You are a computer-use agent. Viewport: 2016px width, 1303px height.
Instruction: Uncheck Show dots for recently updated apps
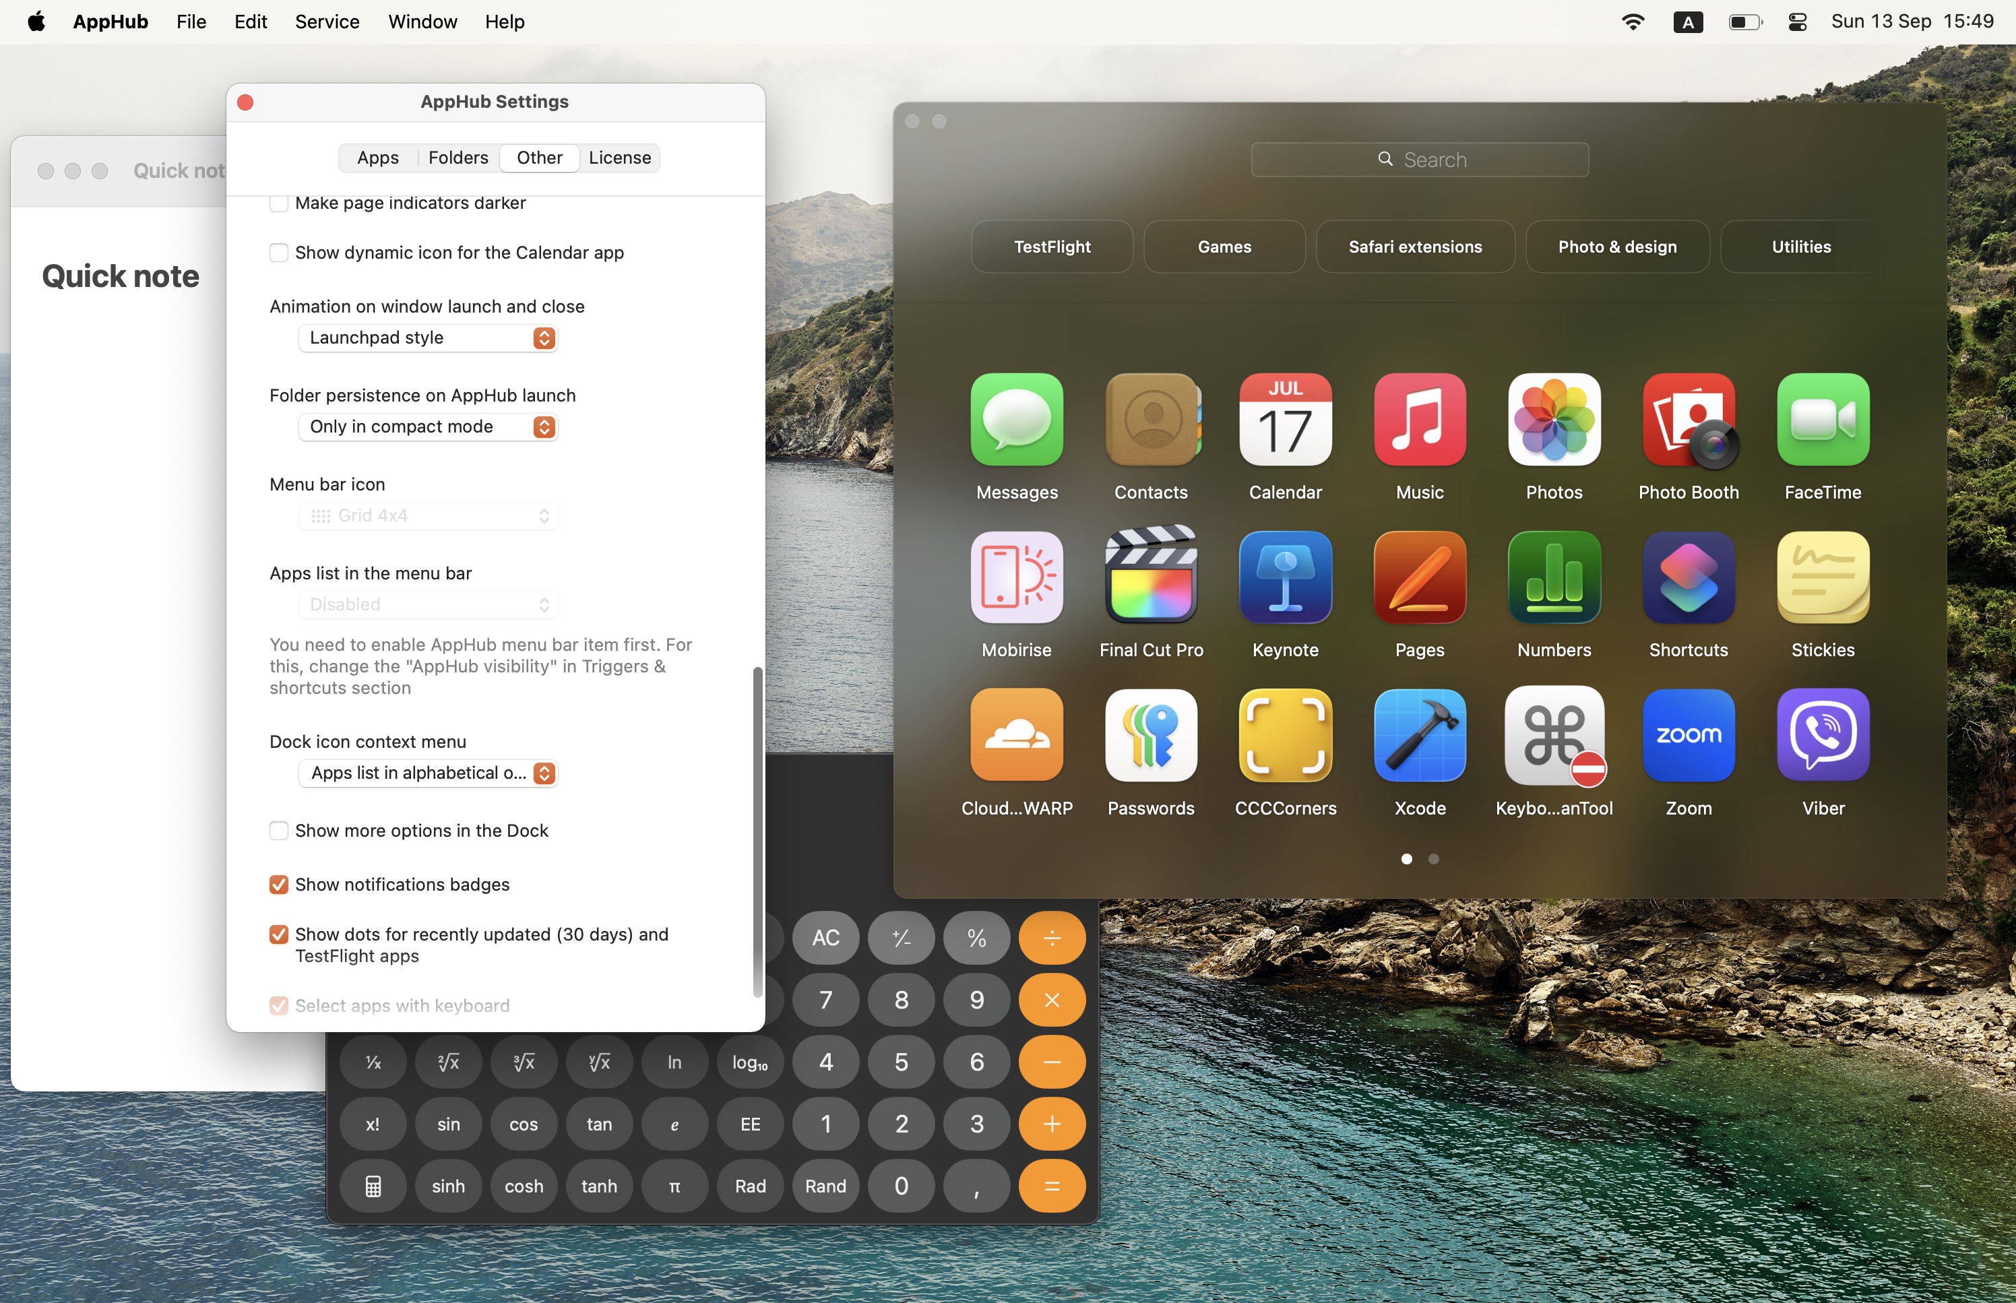tap(278, 935)
